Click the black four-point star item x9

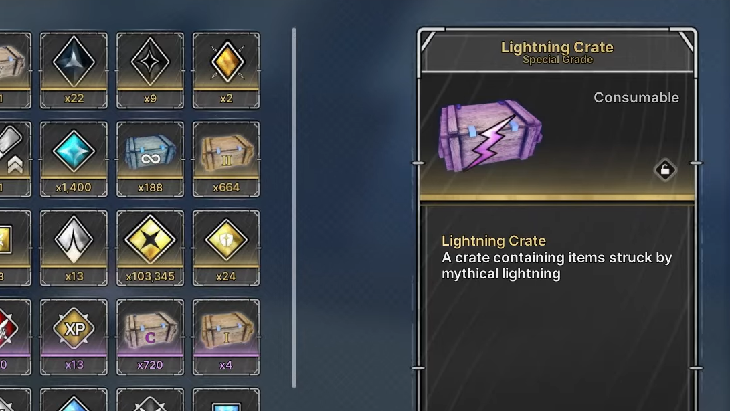[x=150, y=70]
